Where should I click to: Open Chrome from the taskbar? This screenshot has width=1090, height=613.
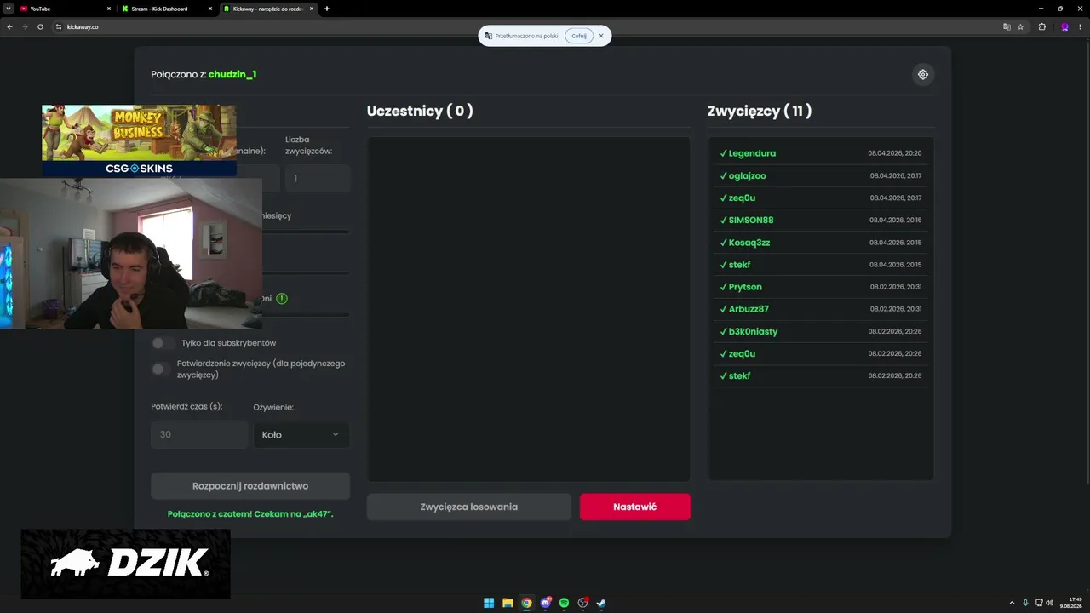(x=526, y=603)
